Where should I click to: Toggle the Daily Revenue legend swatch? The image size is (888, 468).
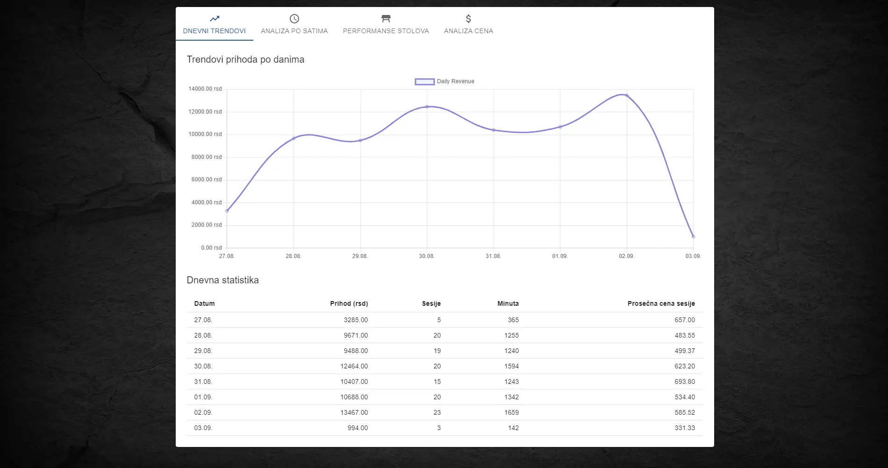click(x=424, y=82)
